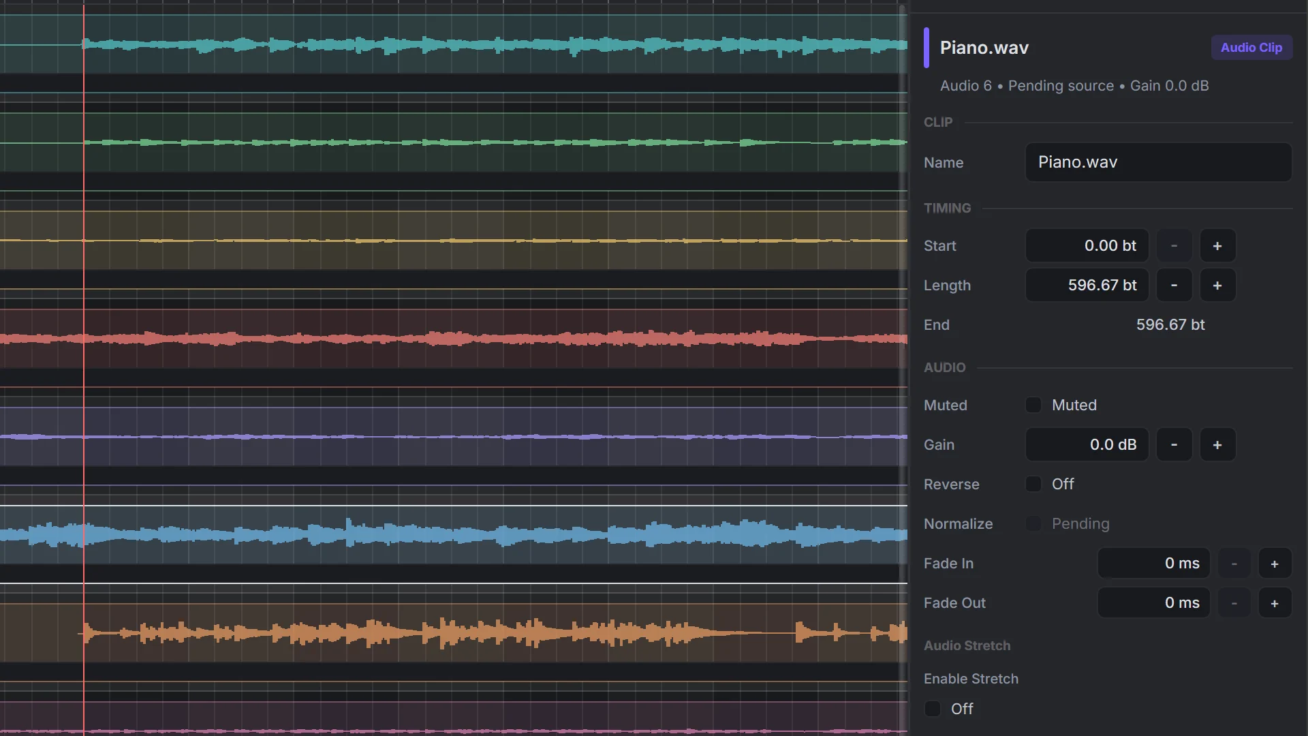Increase Fade Out with plus button
This screenshot has width=1308, height=736.
tap(1275, 602)
